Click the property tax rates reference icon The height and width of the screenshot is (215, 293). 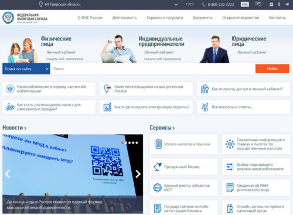[230, 144]
